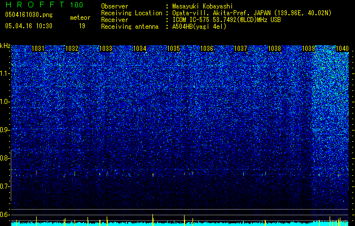Click the Receiving Location value text
Image resolution: width=355 pixels, height=226 pixels.
[252, 13]
